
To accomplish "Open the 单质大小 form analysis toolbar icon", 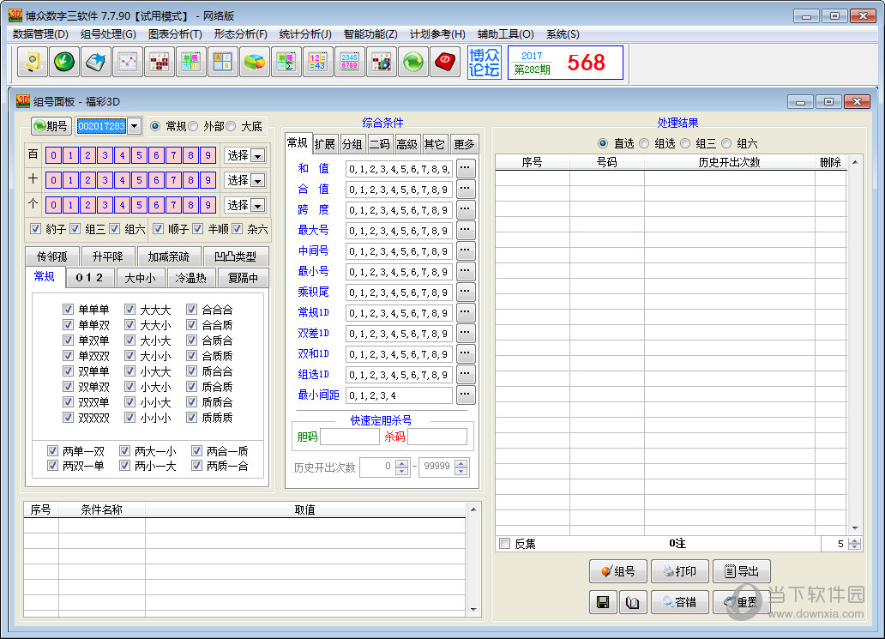I will 190,62.
